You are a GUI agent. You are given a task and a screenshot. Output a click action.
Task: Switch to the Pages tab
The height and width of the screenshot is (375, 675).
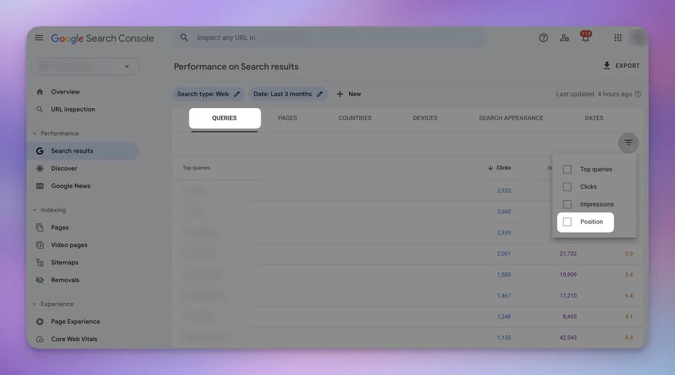point(287,118)
